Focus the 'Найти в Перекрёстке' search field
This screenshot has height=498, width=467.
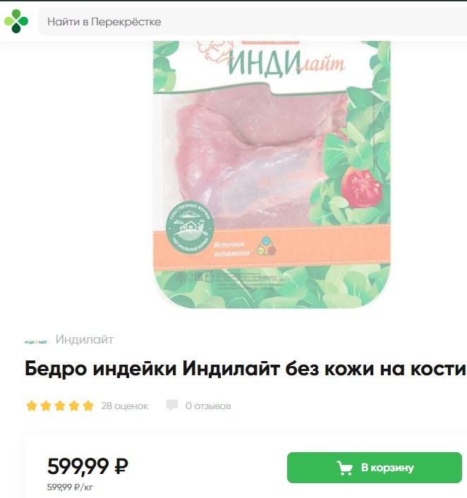point(253,22)
